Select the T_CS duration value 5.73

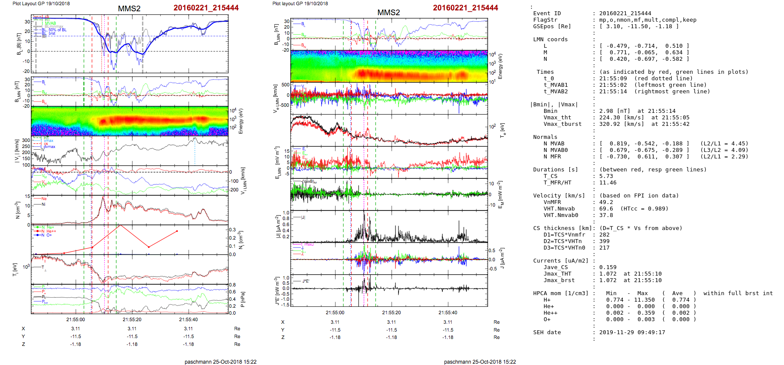coord(606,176)
